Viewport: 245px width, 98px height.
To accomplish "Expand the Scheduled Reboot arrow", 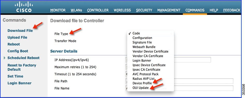I will (x=5, y=58).
